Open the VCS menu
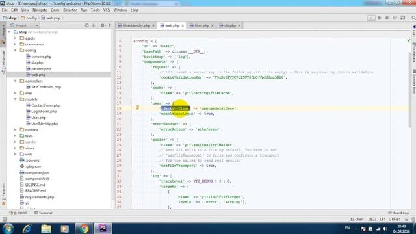416x234 pixels. pyautogui.click(x=107, y=10)
